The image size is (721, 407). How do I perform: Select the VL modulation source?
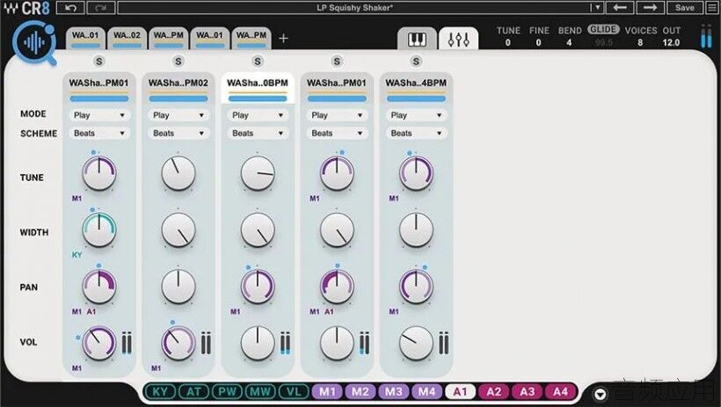pos(294,392)
